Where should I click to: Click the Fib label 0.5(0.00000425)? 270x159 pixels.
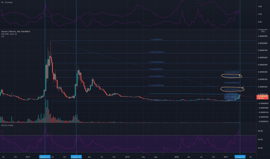pyautogui.click(x=156, y=69)
